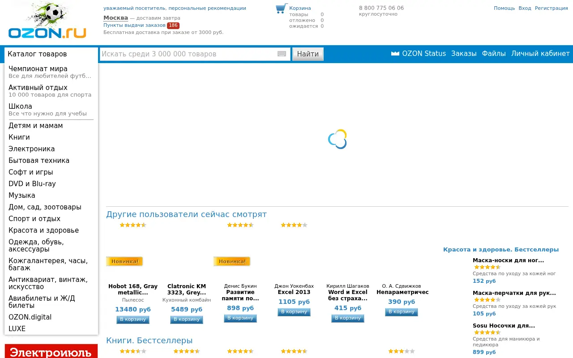The width and height of the screenshot is (573, 358).
Task: Add Word и Excel без страха to cart
Action: (348, 318)
